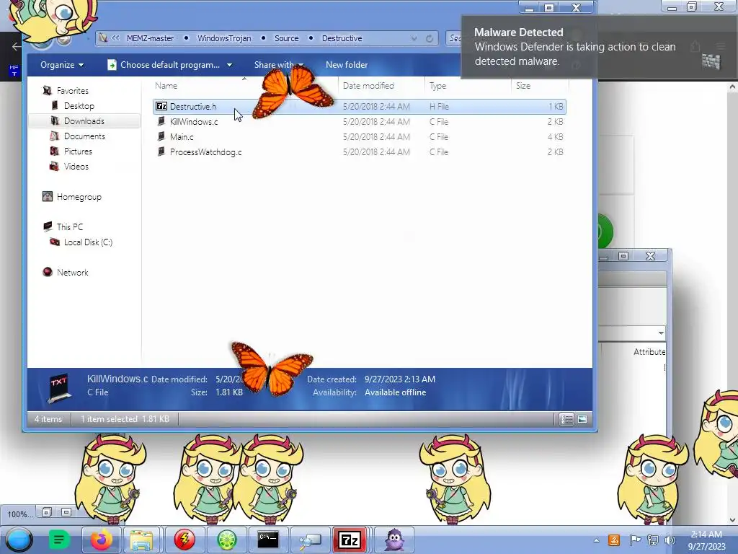
Task: Click the file icon beside Main.c
Action: click(161, 136)
